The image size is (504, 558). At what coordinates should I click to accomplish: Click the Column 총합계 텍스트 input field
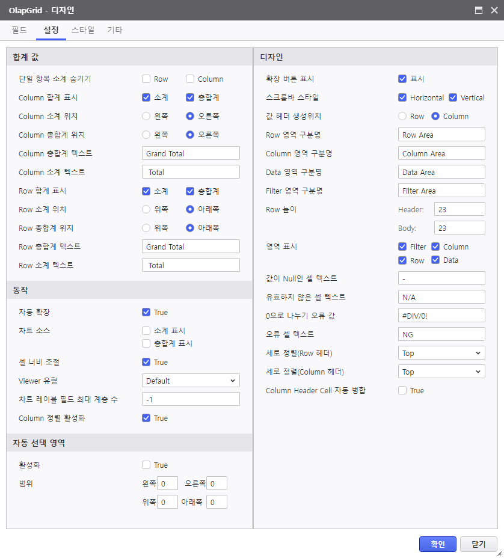tap(191, 153)
